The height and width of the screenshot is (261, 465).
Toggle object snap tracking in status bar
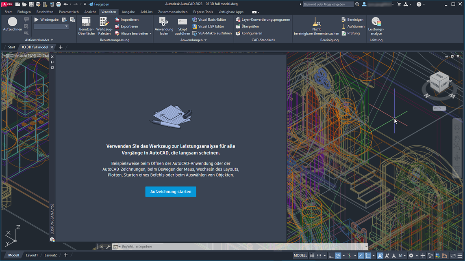click(361, 255)
